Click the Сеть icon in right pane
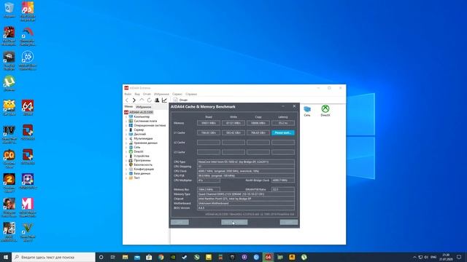Screen dimensions: 467x262 coord(307,111)
